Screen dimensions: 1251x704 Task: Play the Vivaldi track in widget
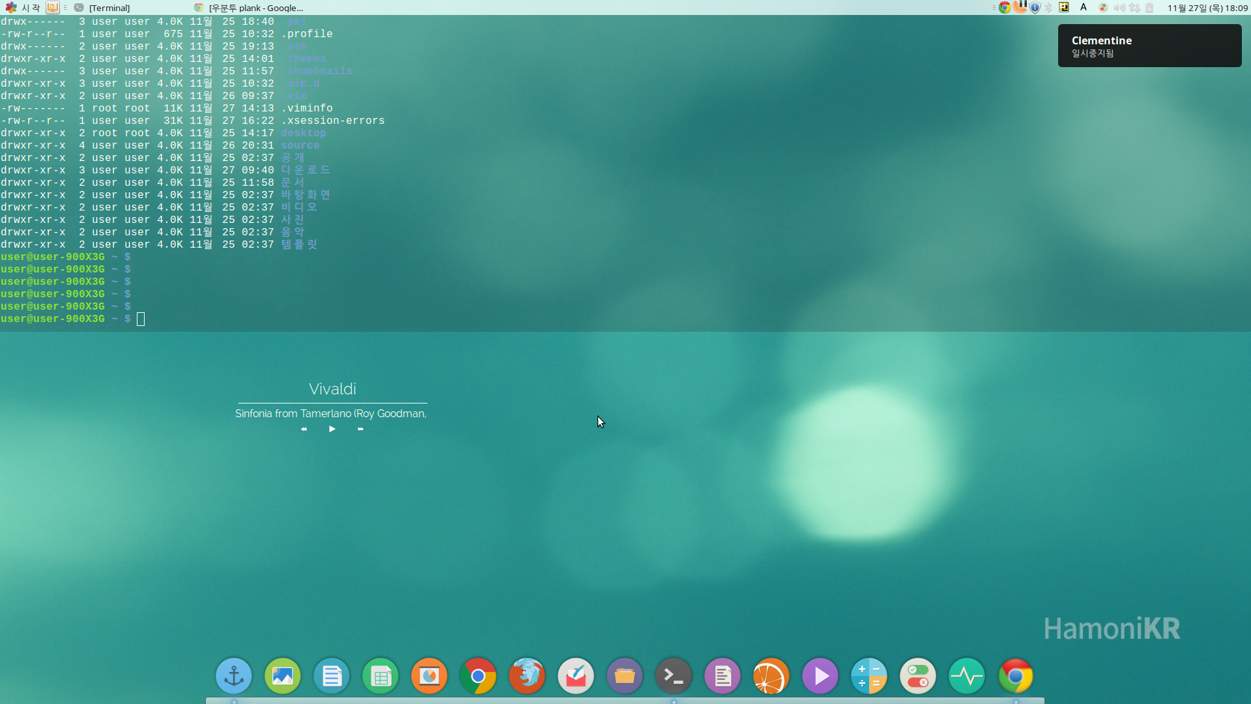coord(332,429)
